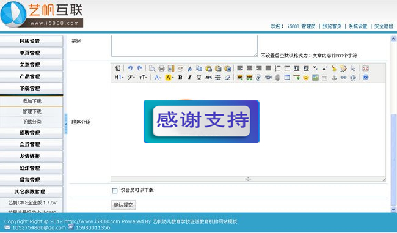Pick highlight background color dropdown
This screenshot has height=233, width=397.
click(x=169, y=77)
